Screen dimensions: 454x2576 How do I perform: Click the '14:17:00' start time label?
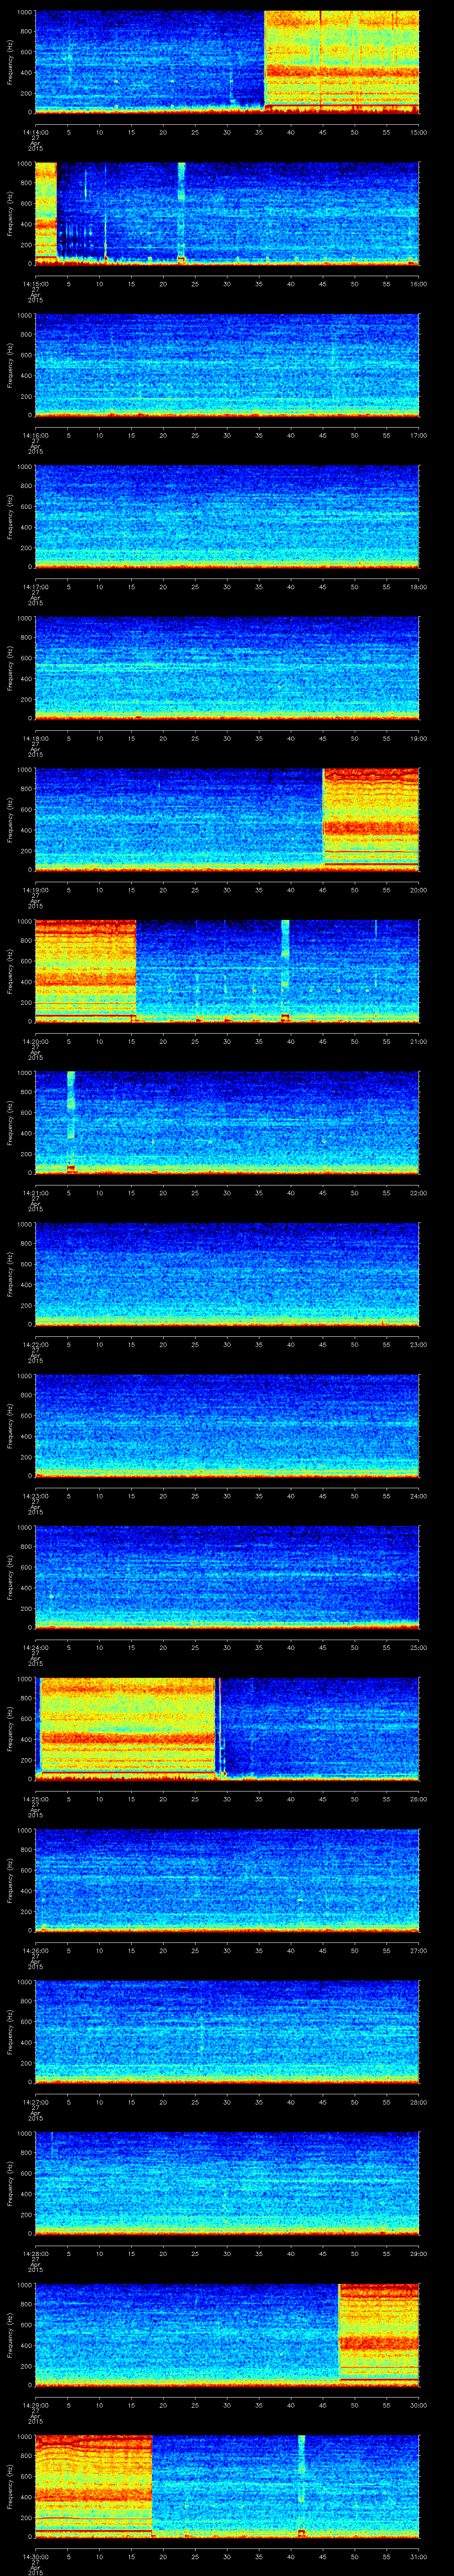click(36, 586)
